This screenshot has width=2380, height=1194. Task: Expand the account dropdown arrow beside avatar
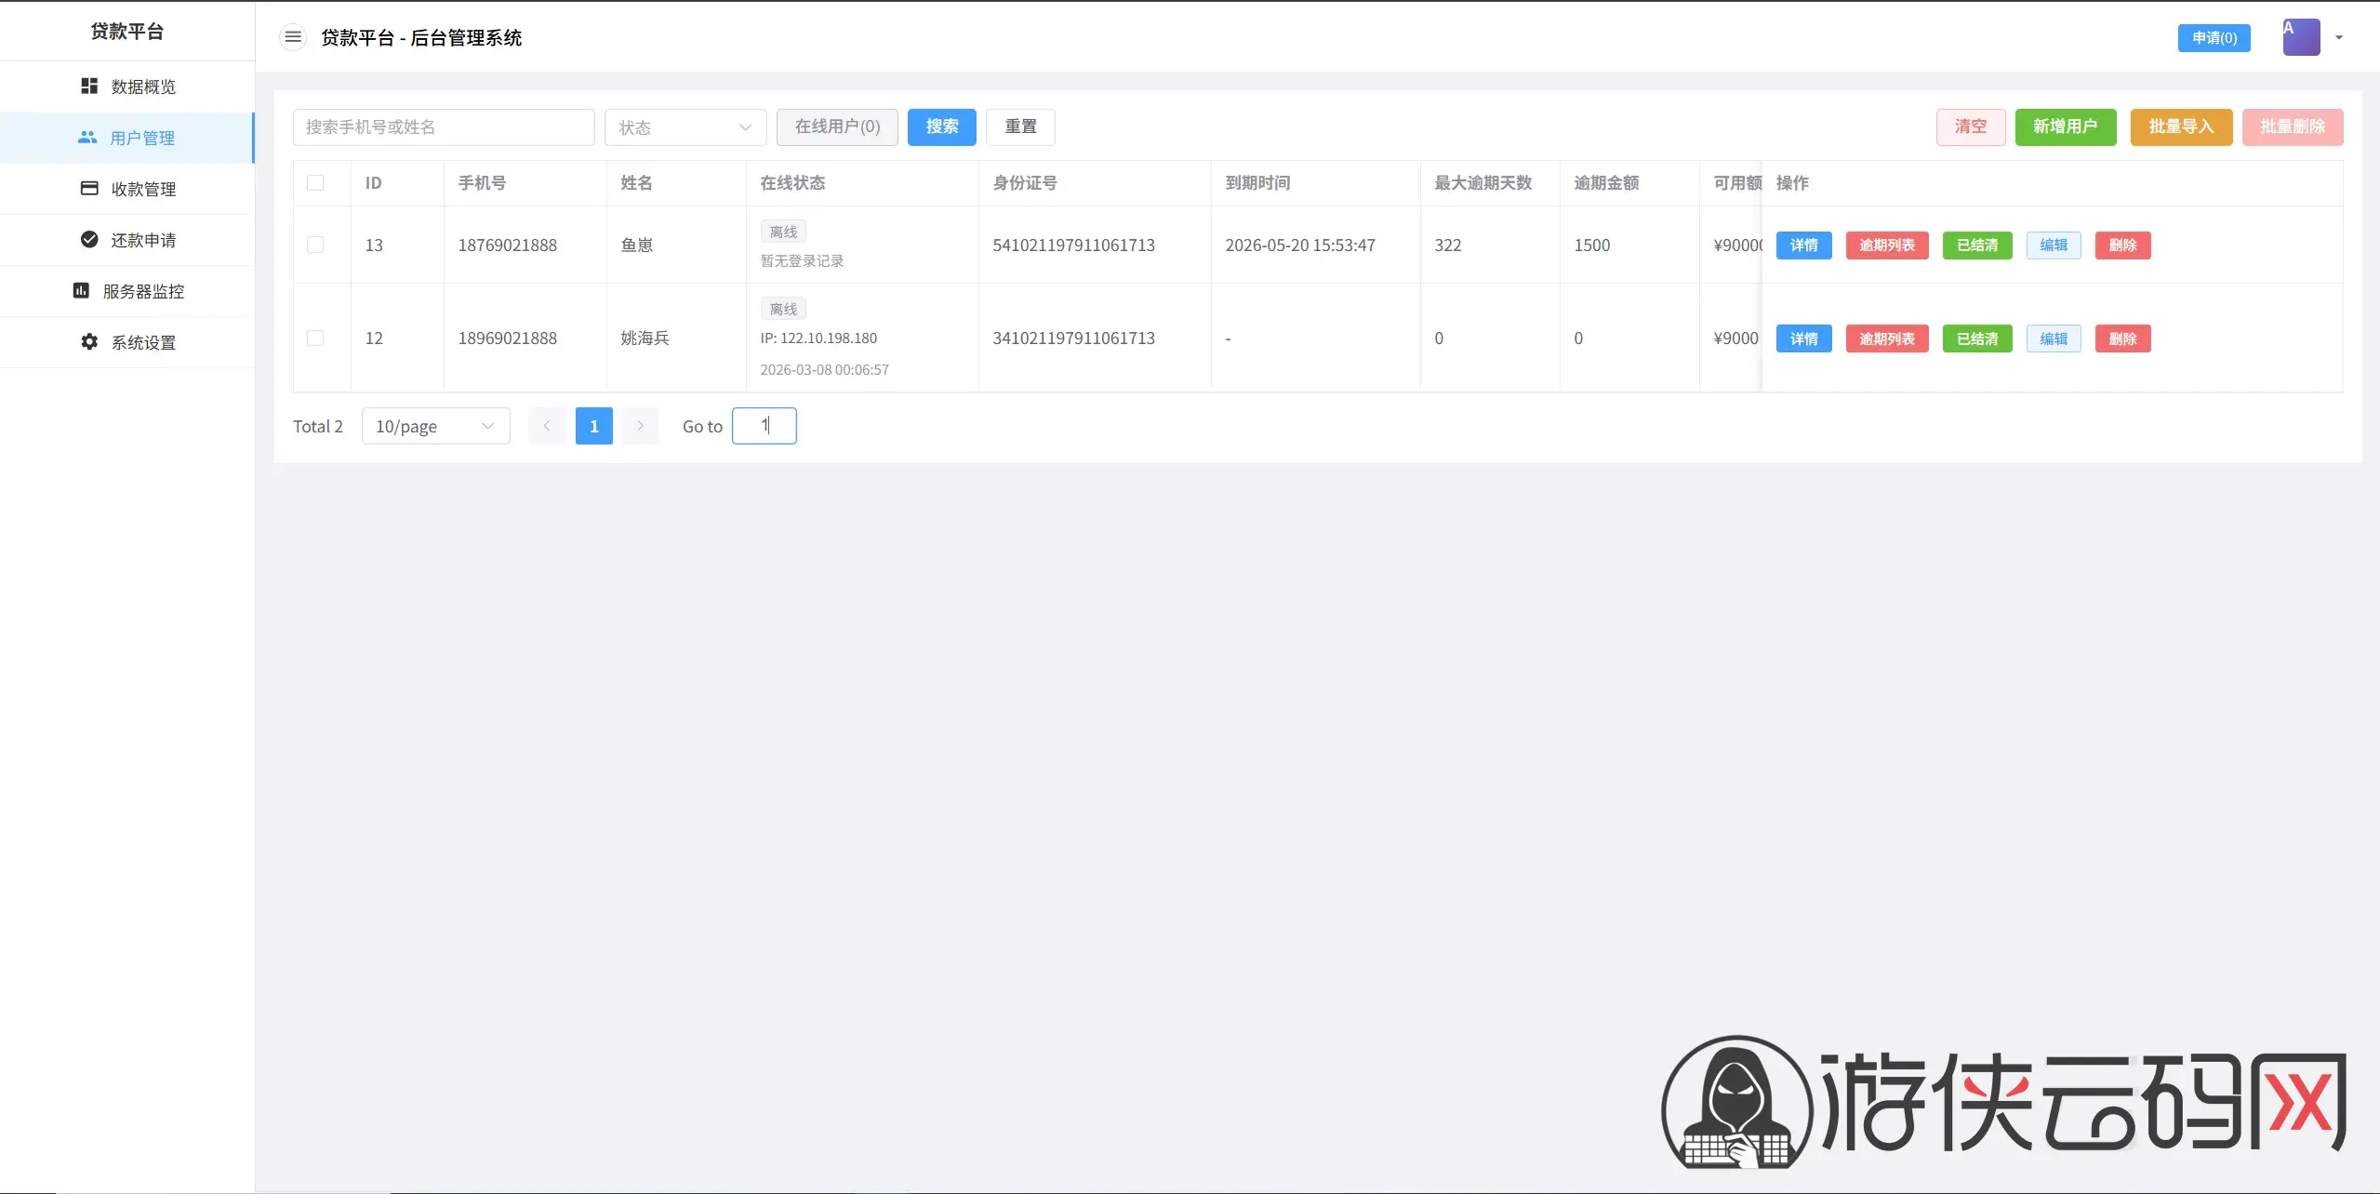pyautogui.click(x=2339, y=38)
